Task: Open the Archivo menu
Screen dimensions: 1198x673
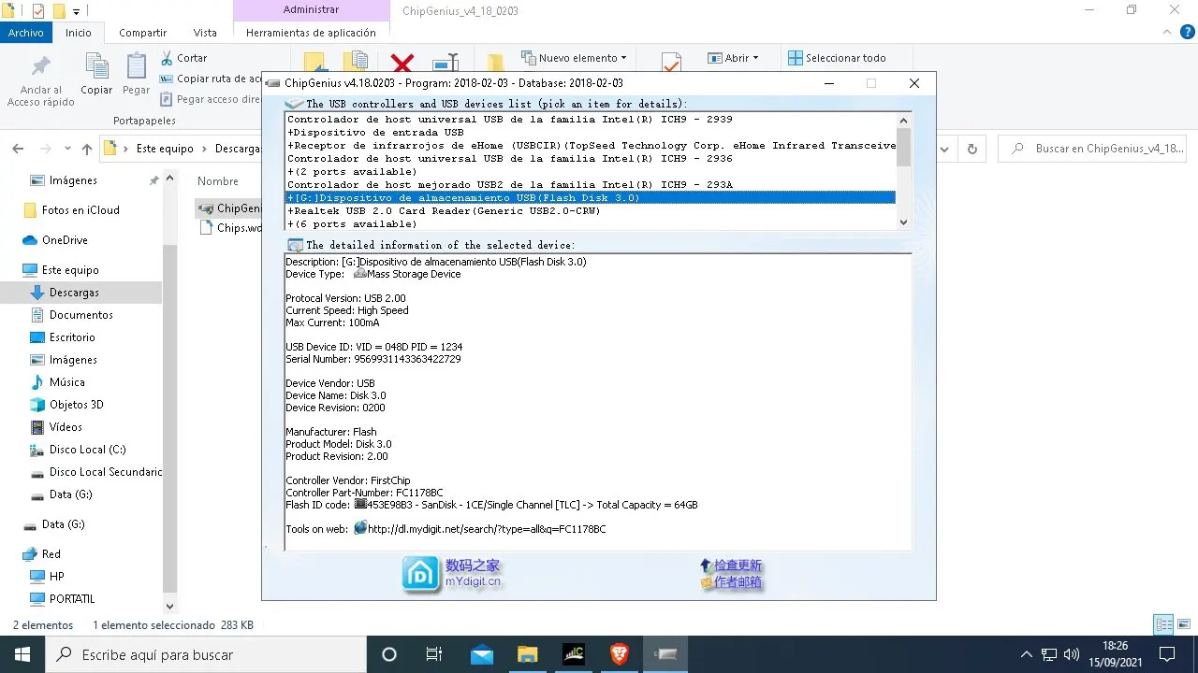Action: (x=26, y=33)
